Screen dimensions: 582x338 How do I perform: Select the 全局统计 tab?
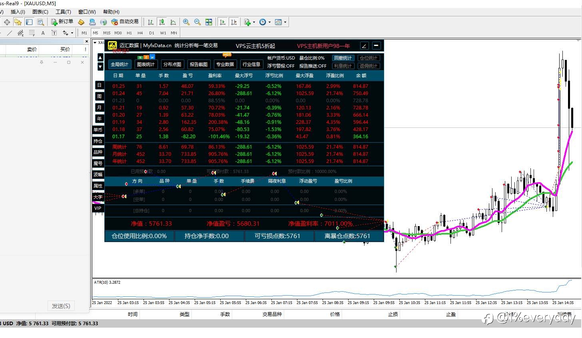point(120,64)
